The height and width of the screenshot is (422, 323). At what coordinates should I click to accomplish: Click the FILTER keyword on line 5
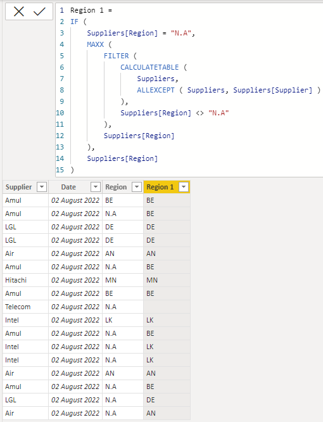tap(116, 56)
